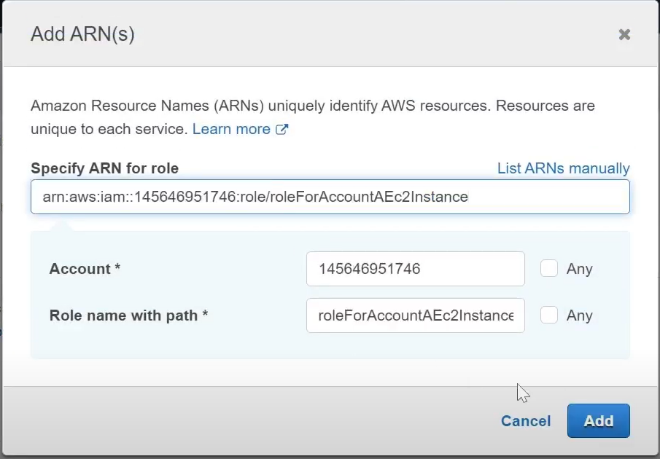Click the 'Role name with path *' label
The image size is (660, 459).
[x=129, y=315]
